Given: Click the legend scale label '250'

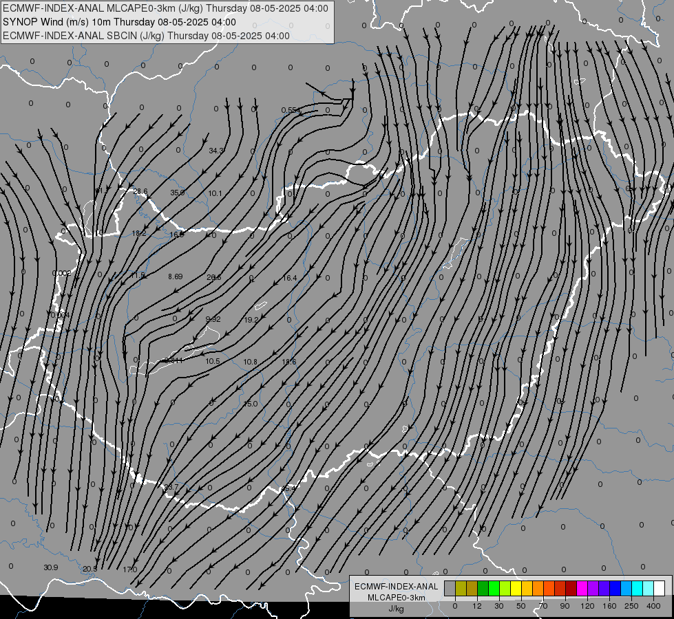Looking at the screenshot, I should click(x=631, y=606).
